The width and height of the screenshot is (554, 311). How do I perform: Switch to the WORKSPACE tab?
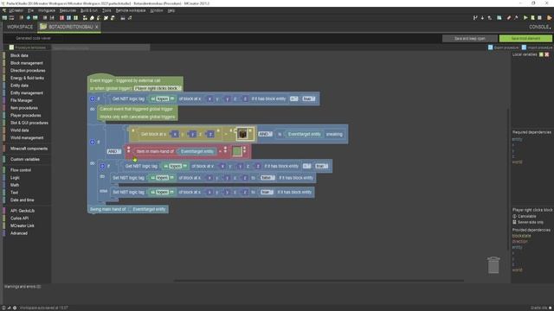pyautogui.click(x=20, y=27)
